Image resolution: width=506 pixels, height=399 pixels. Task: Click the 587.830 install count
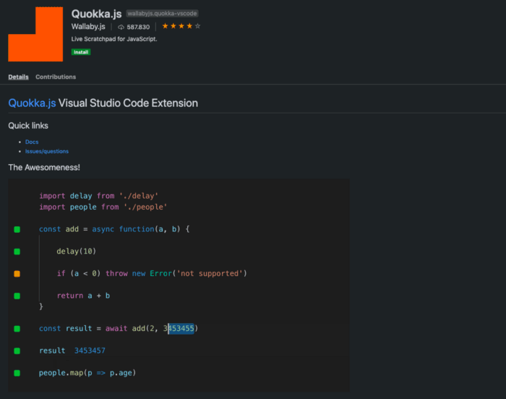click(138, 27)
